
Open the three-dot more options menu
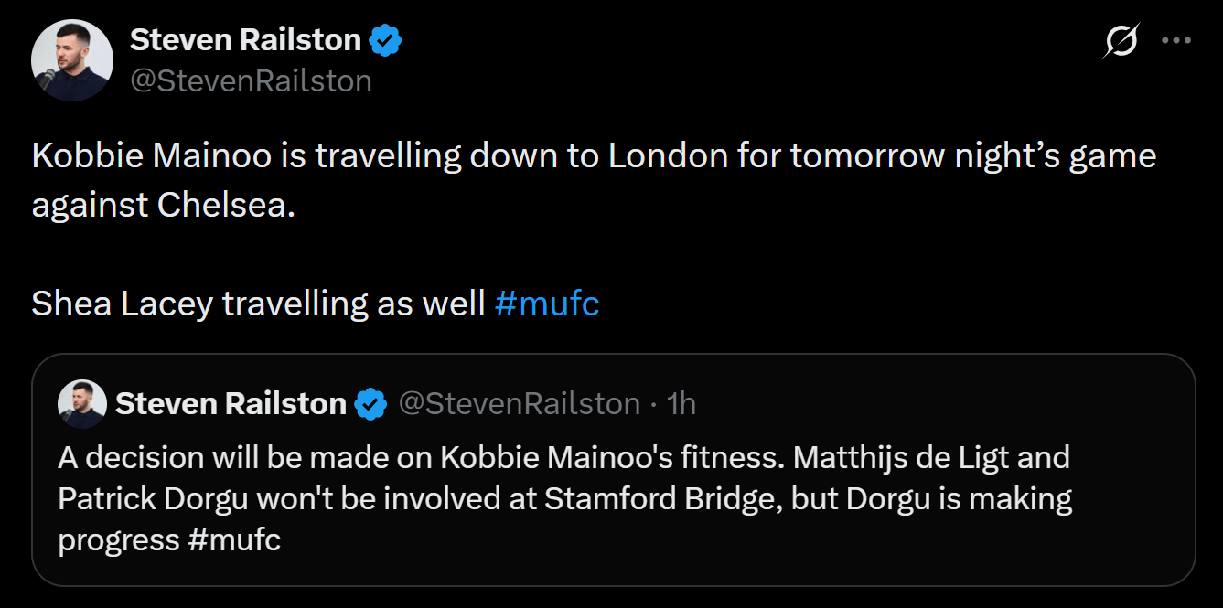click(1175, 41)
